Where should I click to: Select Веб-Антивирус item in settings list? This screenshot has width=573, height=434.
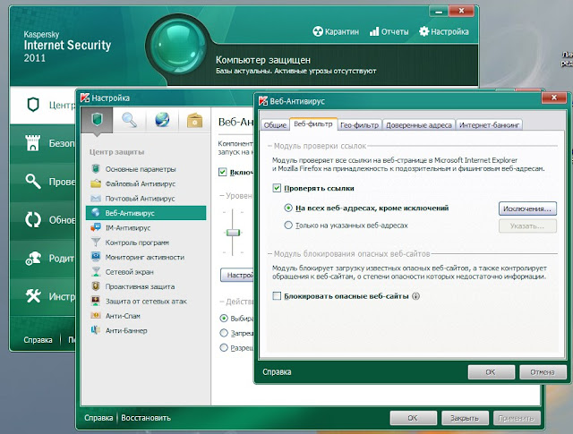click(x=146, y=213)
